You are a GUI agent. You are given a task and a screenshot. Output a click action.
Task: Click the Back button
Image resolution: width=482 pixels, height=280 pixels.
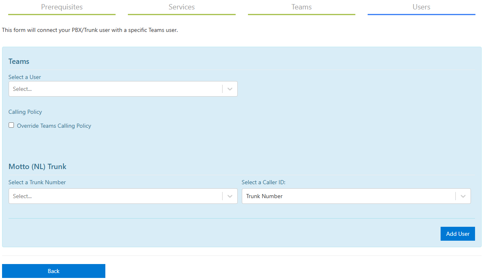coord(54,271)
